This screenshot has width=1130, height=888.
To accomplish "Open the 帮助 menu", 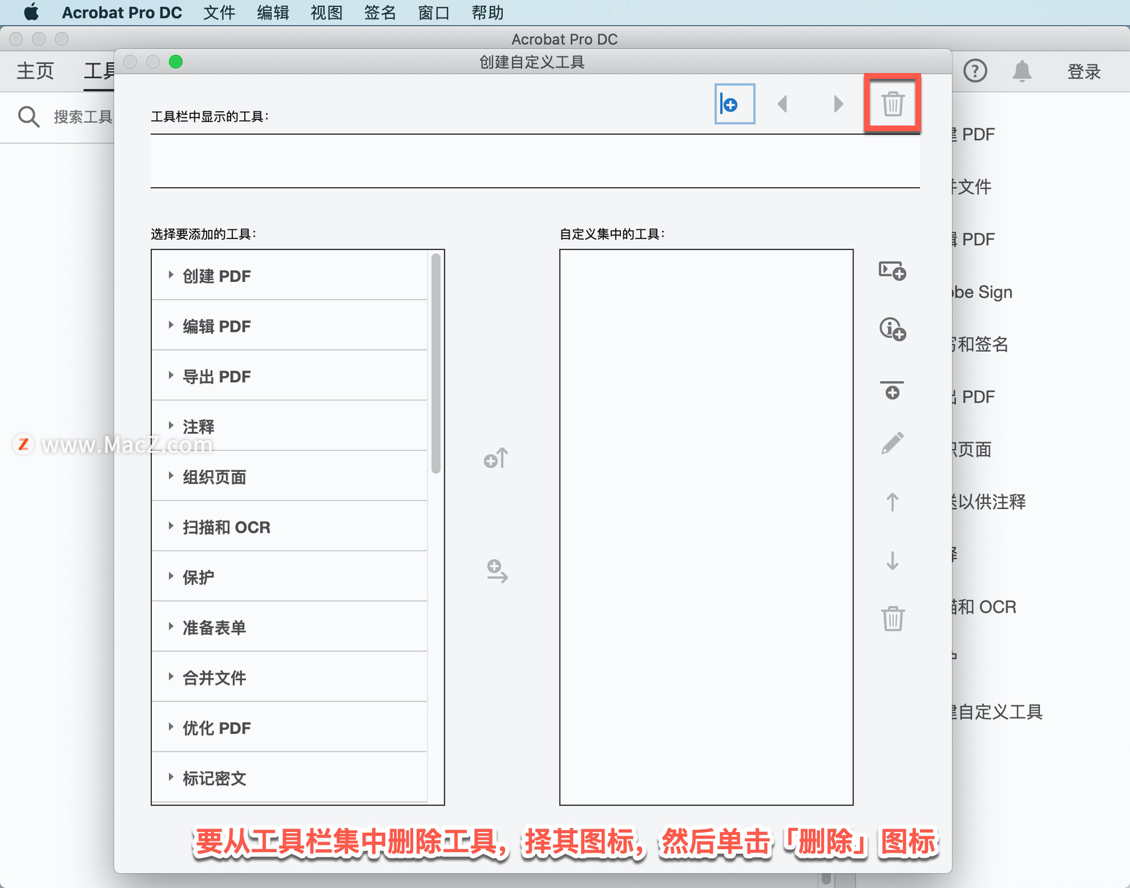I will [487, 12].
